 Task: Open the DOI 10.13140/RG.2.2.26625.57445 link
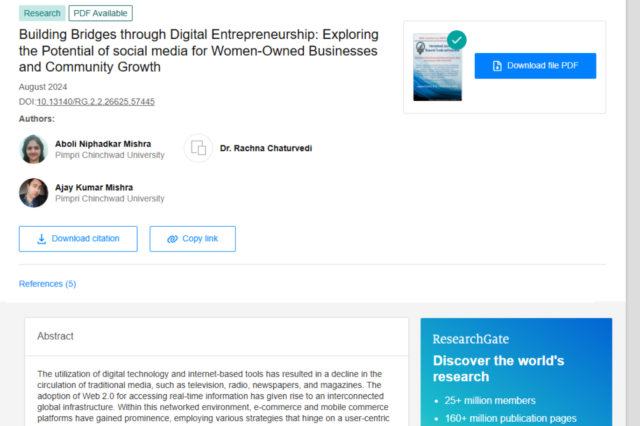(x=95, y=102)
